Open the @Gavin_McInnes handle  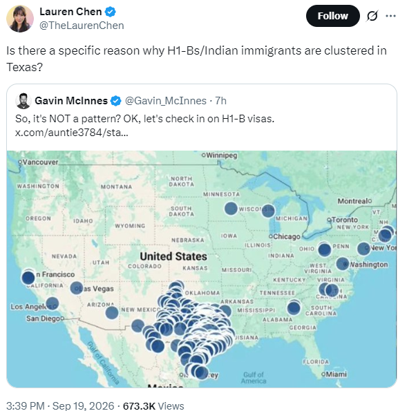click(x=165, y=101)
